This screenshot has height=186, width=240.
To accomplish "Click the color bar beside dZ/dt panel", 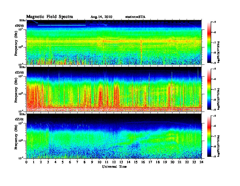I will 209,136.
